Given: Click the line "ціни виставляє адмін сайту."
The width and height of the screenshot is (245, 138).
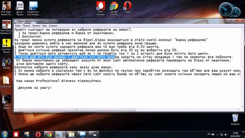Looking at the screenshot, I should [42, 64].
